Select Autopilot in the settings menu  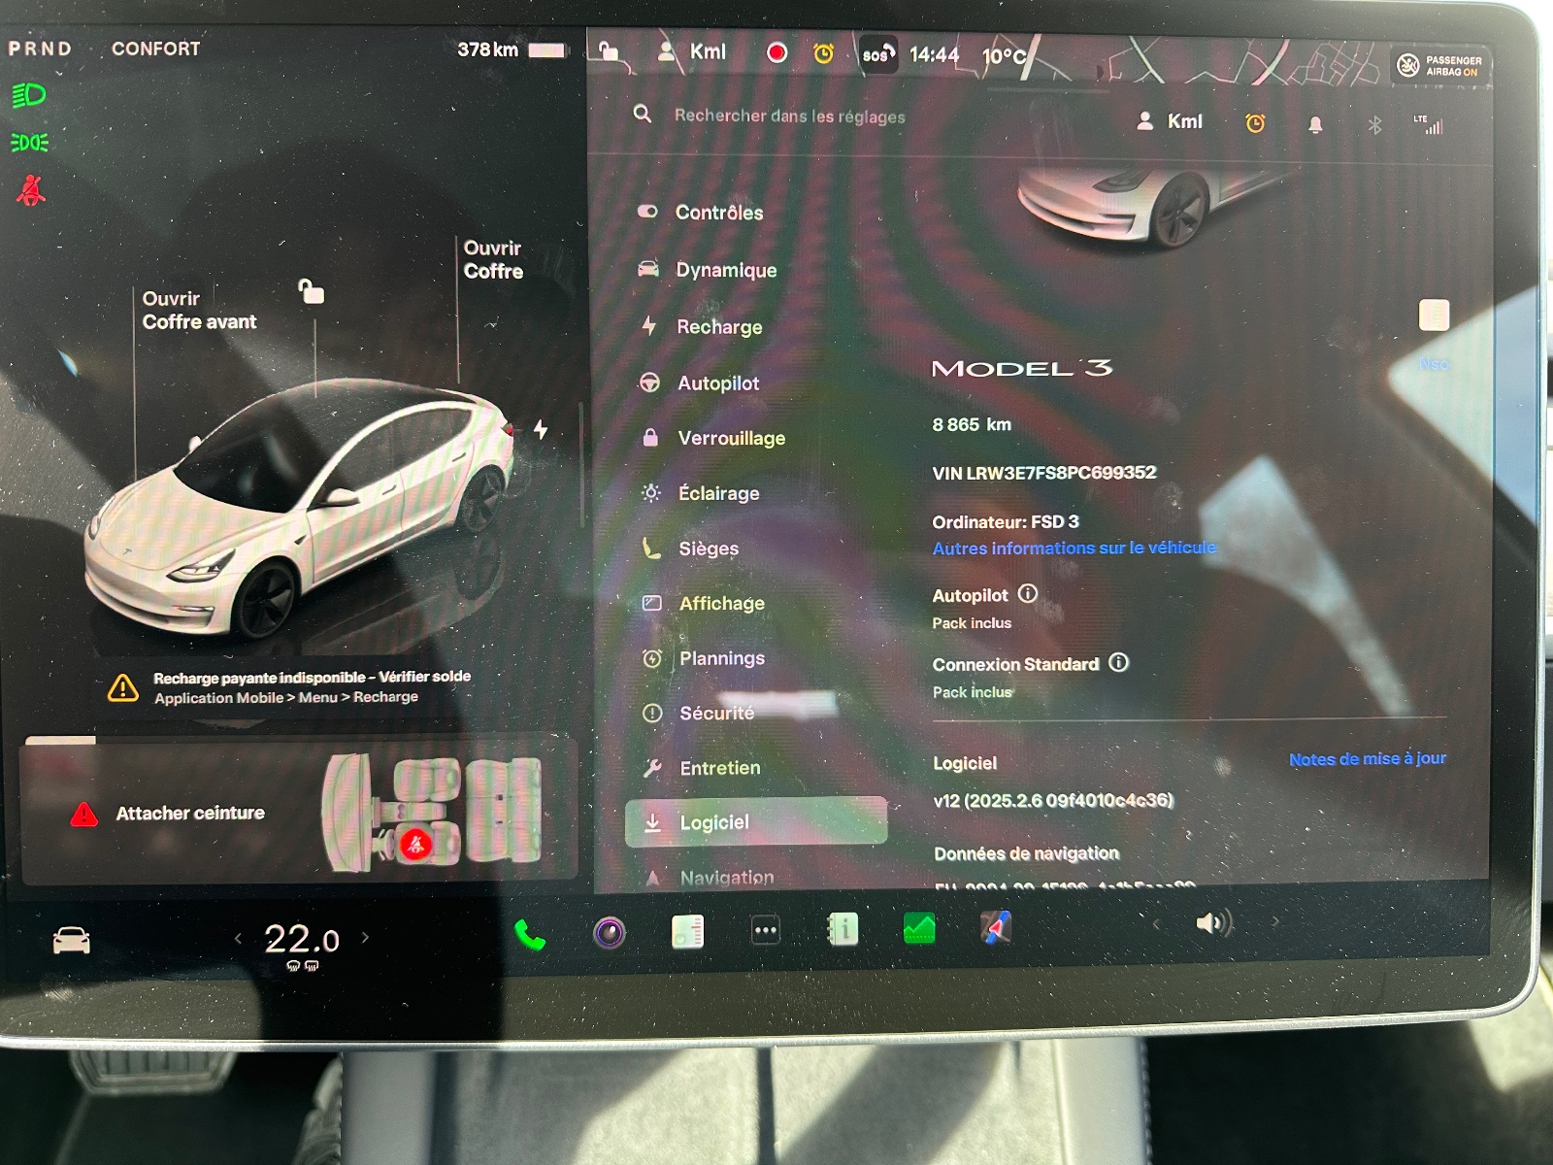point(718,383)
